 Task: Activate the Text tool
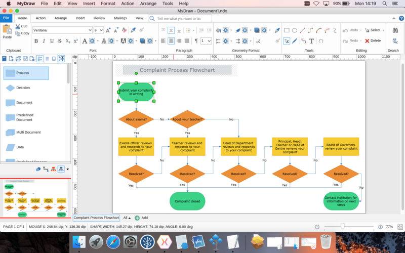pyautogui.click(x=311, y=41)
